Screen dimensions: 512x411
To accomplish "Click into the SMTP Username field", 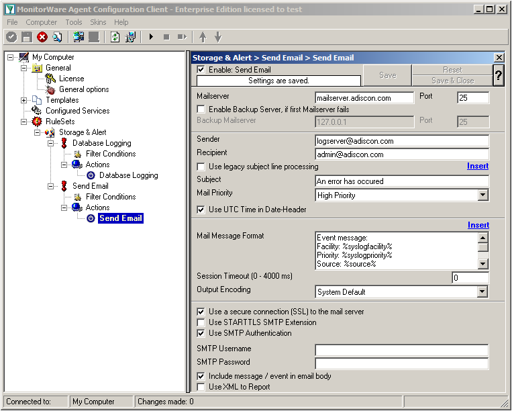I will click(x=402, y=350).
